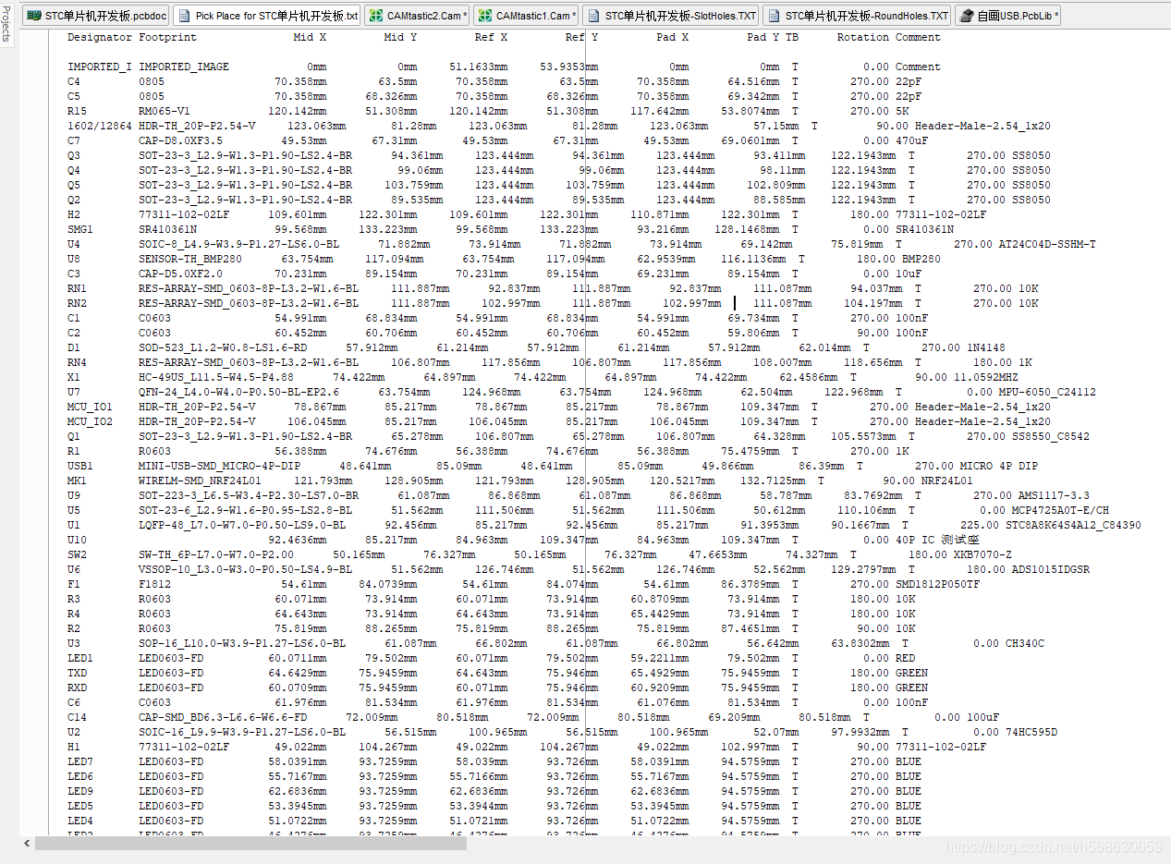Click designator C4 in the list

coord(74,81)
